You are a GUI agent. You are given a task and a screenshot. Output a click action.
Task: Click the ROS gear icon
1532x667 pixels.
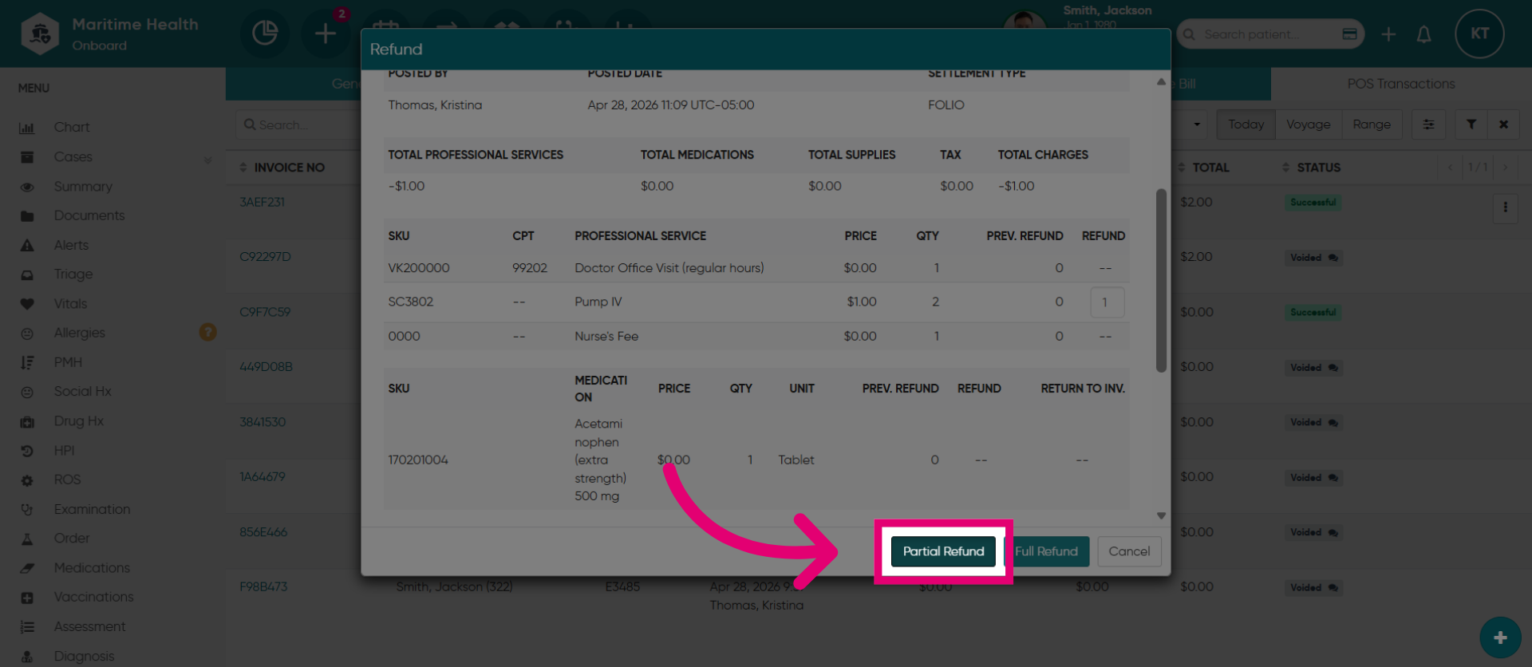(x=27, y=480)
